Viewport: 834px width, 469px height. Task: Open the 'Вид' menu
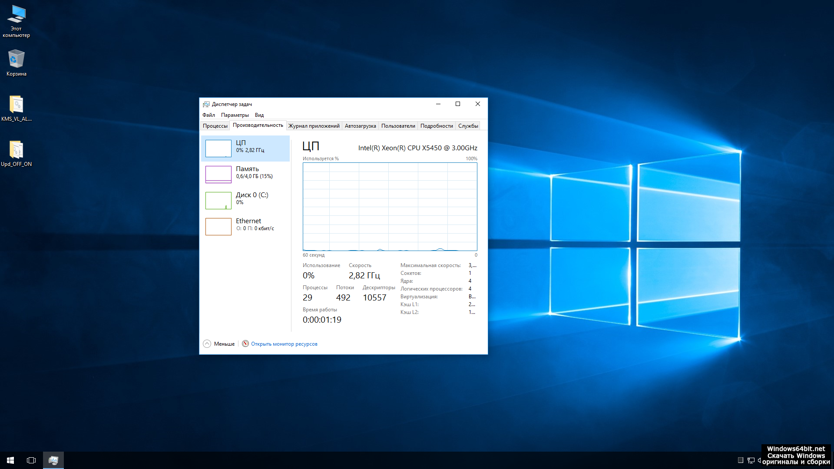(x=259, y=115)
